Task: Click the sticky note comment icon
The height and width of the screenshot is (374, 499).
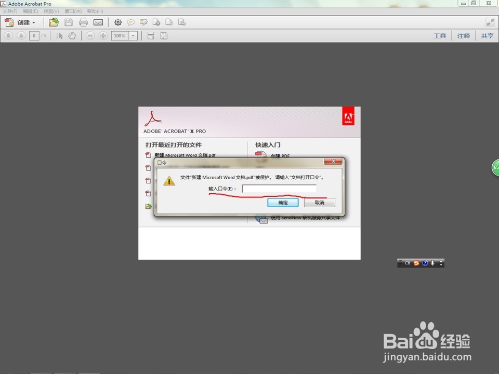Action: pyautogui.click(x=130, y=22)
